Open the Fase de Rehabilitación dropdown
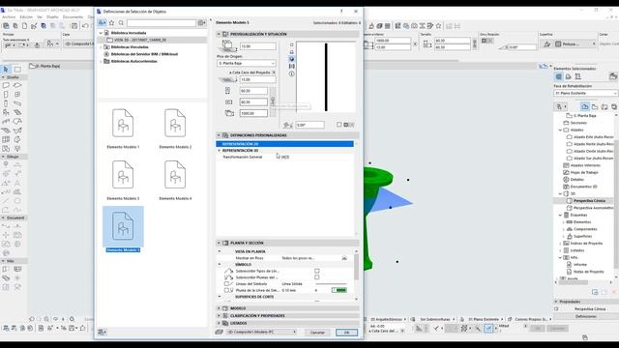 click(x=586, y=93)
